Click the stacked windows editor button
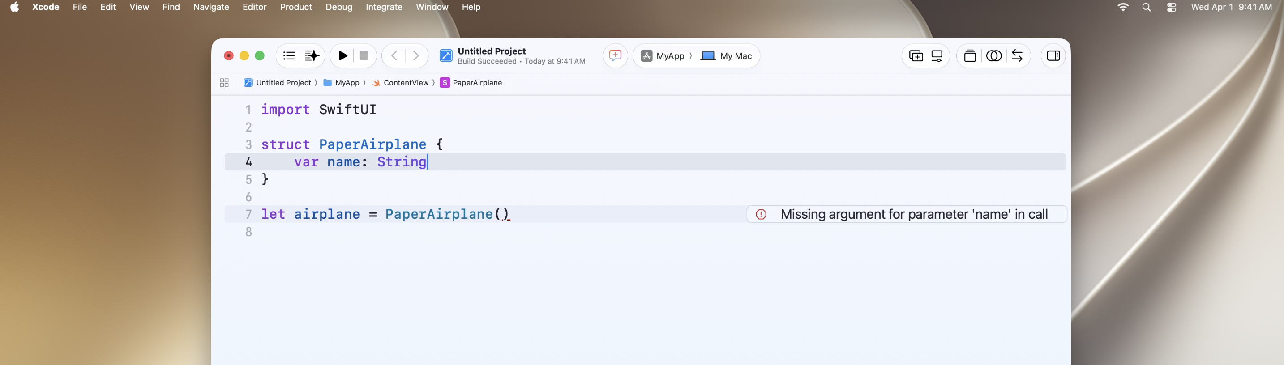 pos(970,56)
